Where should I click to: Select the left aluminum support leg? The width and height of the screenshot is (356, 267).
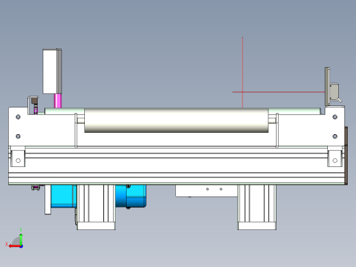click(96, 207)
